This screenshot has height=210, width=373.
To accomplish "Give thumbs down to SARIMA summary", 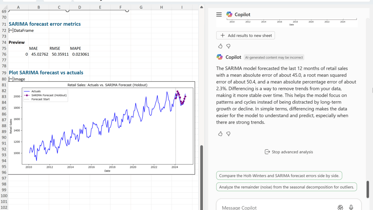I will point(228,134).
